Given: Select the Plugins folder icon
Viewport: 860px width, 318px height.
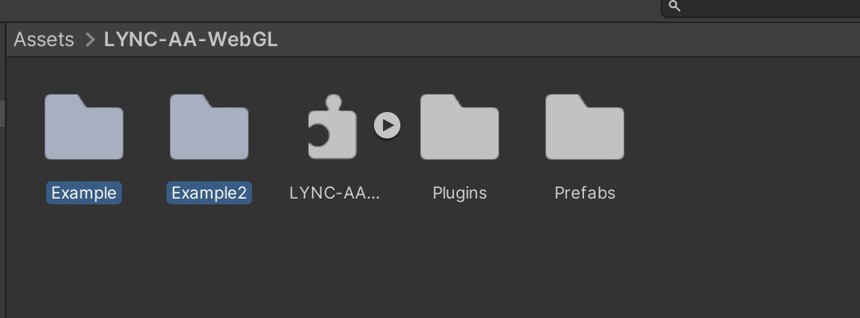Looking at the screenshot, I should click(460, 127).
